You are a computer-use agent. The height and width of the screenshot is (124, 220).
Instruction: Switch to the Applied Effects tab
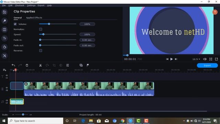click(34, 18)
